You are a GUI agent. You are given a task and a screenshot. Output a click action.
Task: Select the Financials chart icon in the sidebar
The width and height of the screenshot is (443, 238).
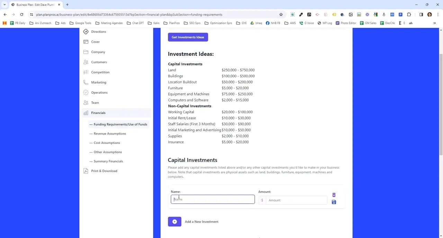(86, 113)
